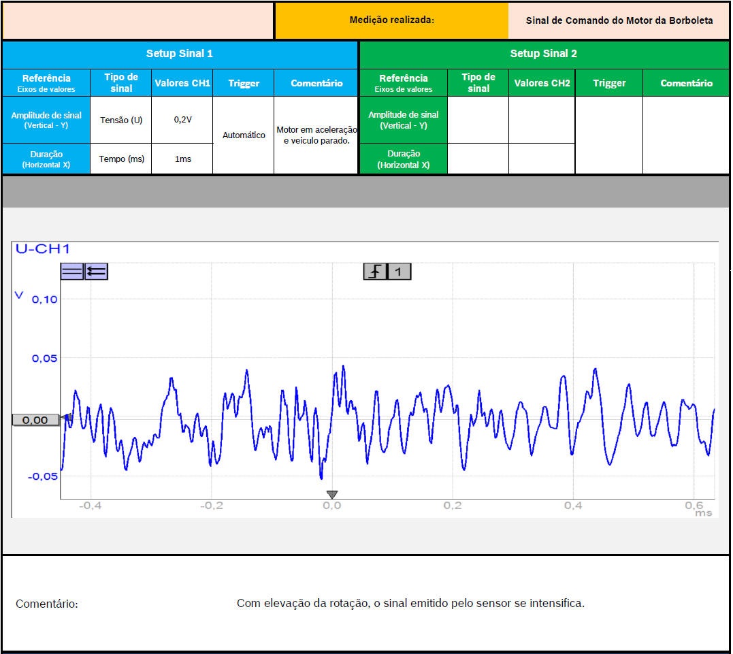
Task: Click the Valores CH1 column header
Action: (182, 83)
